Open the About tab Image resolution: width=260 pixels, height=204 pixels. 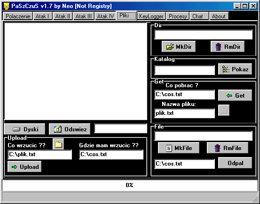point(219,16)
